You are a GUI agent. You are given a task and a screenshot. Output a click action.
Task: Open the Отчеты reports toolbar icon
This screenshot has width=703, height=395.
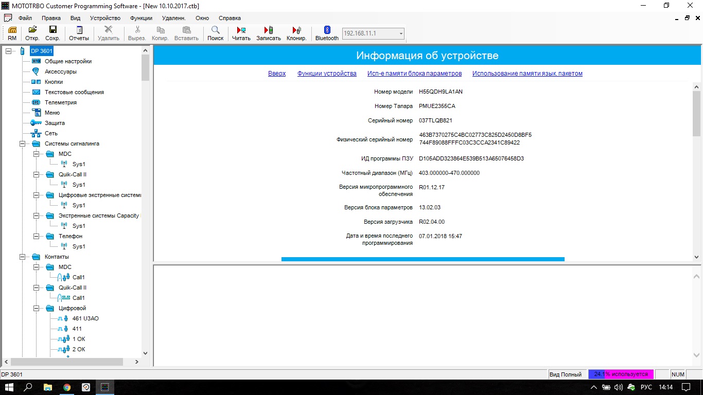coord(79,33)
